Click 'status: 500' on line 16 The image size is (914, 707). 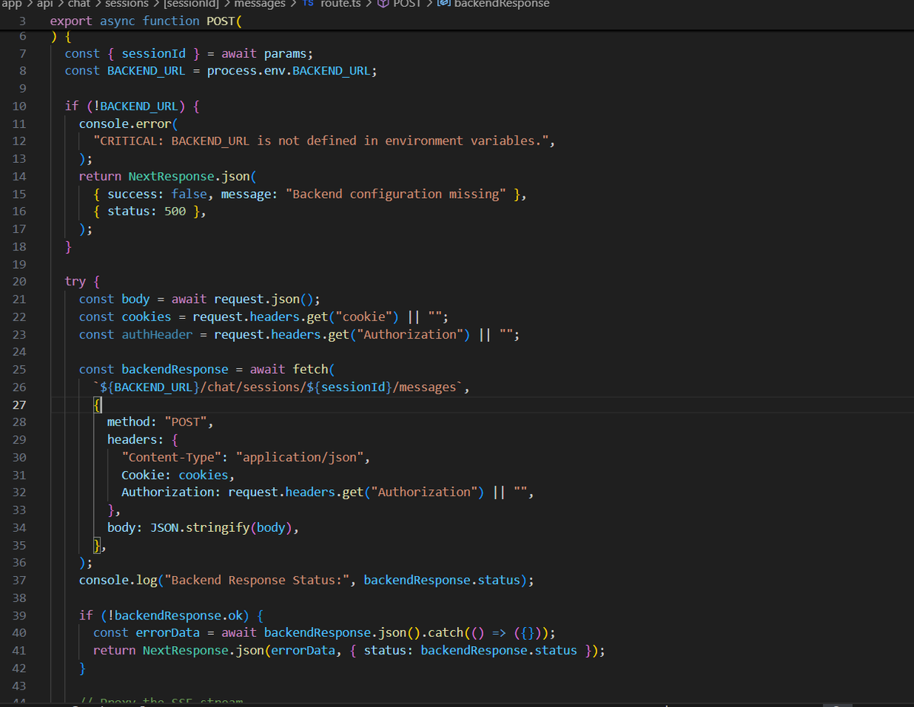146,212
